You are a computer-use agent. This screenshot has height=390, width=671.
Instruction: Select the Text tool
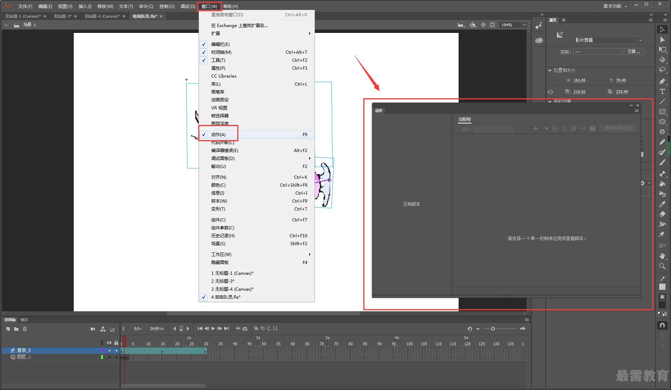pos(662,91)
